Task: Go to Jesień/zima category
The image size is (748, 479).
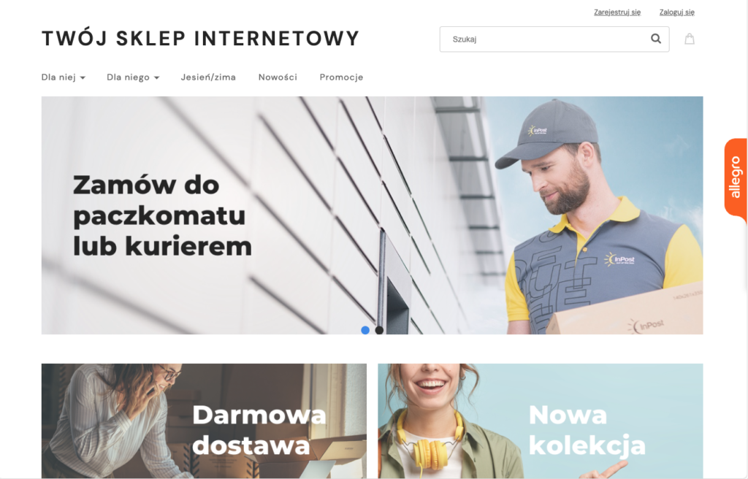Action: pos(208,77)
